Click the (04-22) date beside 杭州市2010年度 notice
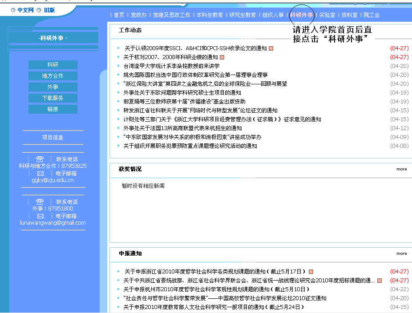Viewport: 412px width, 313px height. pos(400,289)
